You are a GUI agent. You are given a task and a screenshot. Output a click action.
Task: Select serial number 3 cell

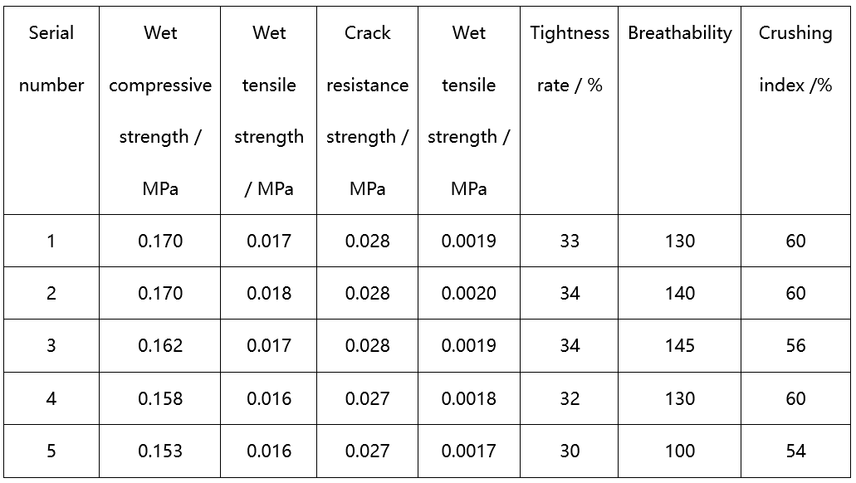(51, 346)
